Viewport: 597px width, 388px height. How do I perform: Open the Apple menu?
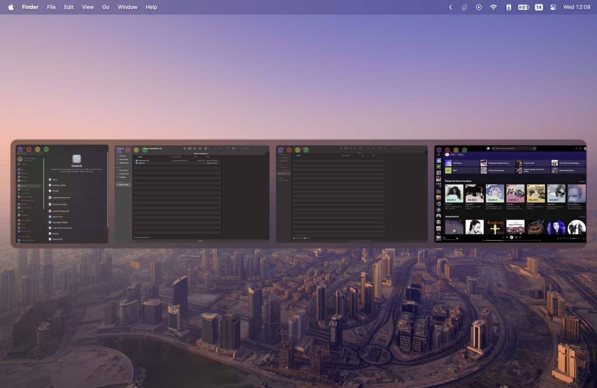click(11, 7)
